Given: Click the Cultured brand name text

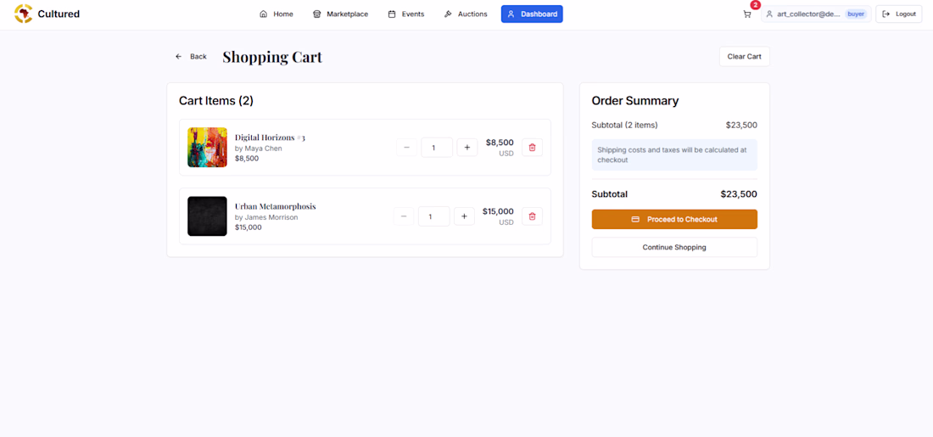Looking at the screenshot, I should (59, 14).
